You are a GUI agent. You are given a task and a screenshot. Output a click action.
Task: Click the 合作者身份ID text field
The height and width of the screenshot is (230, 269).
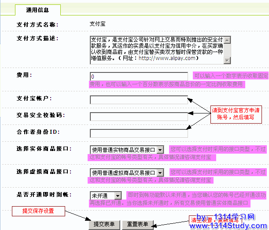139,133
